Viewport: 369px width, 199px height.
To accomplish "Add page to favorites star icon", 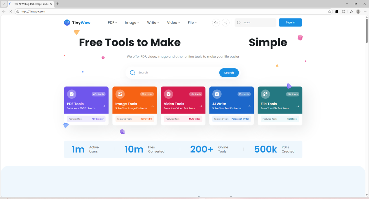I will (330, 12).
